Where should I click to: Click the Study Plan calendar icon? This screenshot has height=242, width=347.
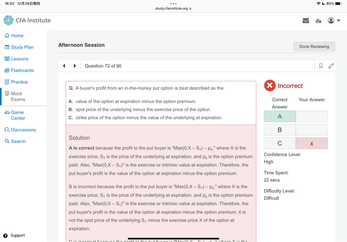(7, 47)
